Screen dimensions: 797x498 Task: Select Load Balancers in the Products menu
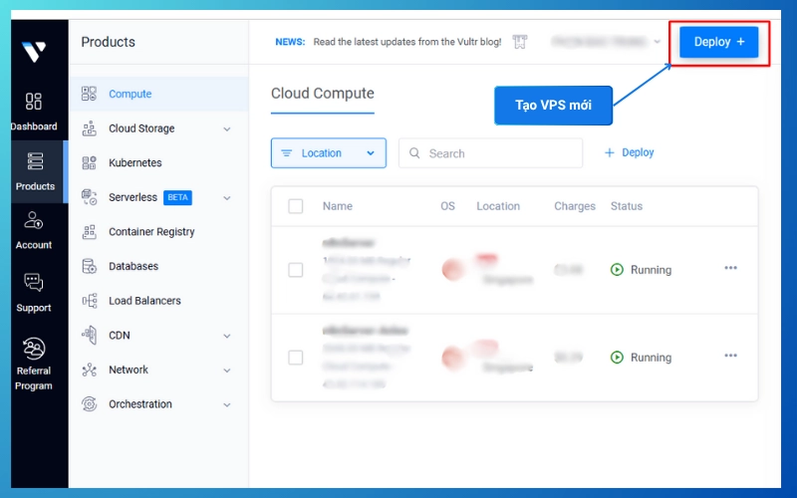[x=144, y=301]
